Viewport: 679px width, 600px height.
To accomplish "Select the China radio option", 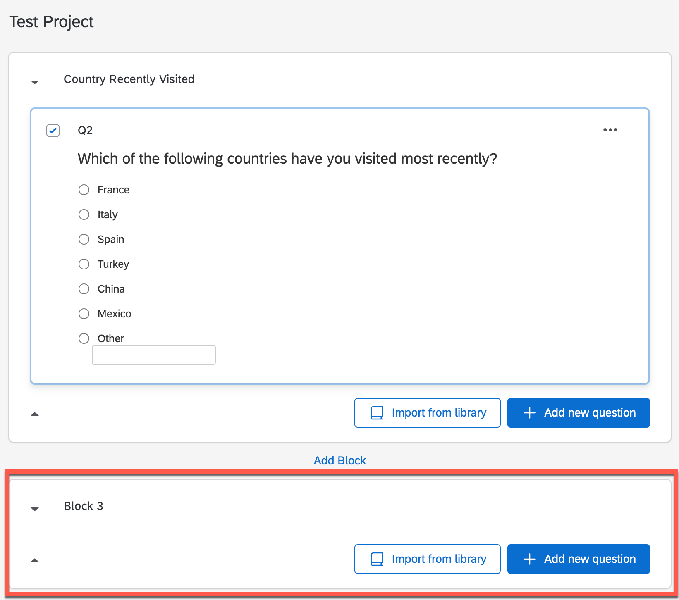I will 84,289.
